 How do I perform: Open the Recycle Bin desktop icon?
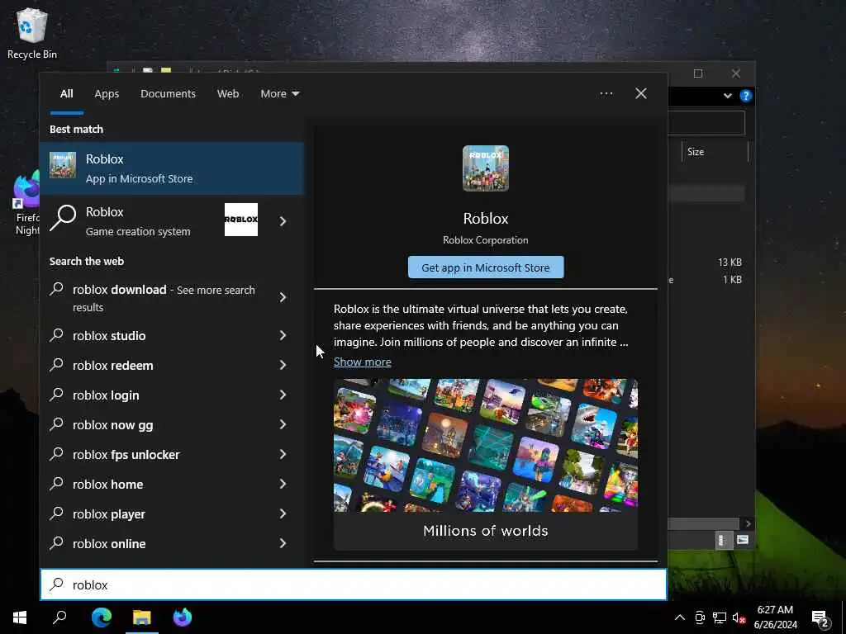pos(32,33)
